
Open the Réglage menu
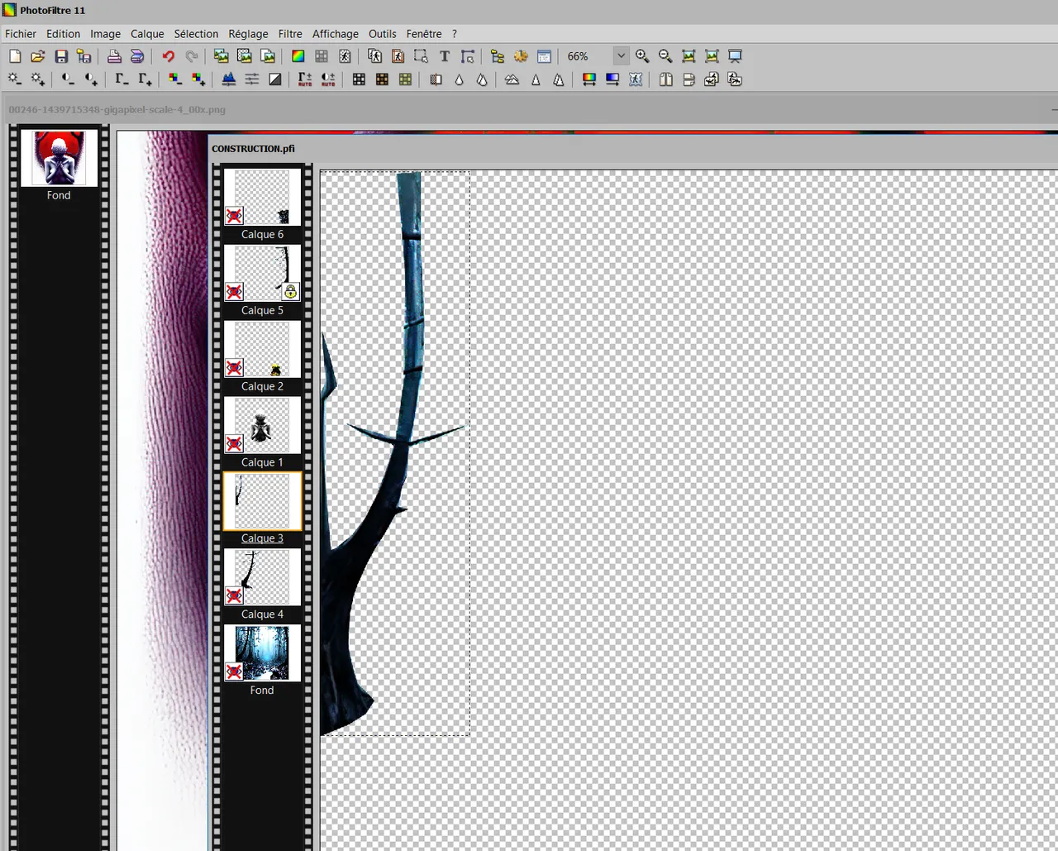tap(248, 34)
